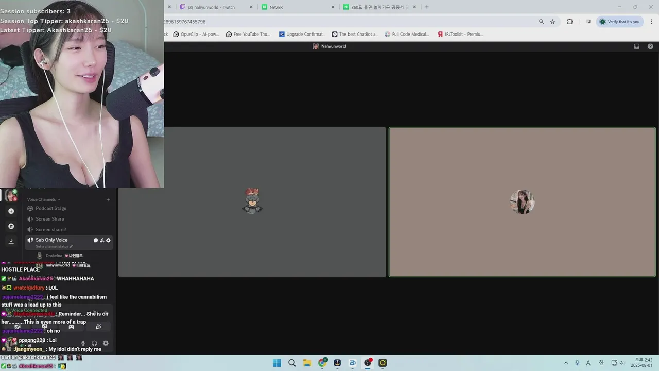Open the Nahyunworld server icon in sidebar
This screenshot has width=659, height=371.
pos(11,196)
